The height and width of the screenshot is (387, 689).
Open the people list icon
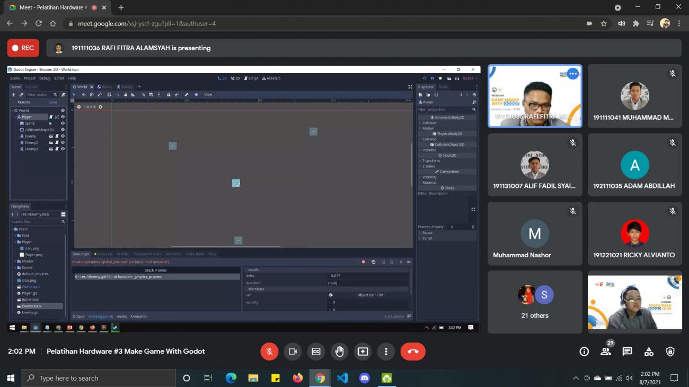(605, 352)
